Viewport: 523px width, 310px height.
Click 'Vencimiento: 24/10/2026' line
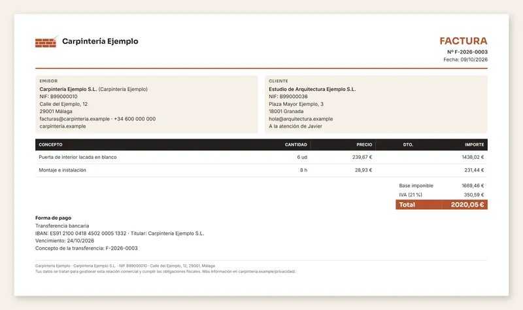pos(65,241)
